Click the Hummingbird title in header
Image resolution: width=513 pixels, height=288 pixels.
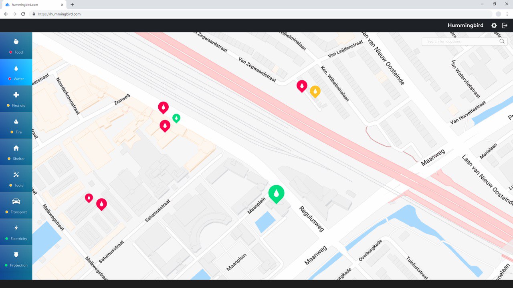click(465, 26)
